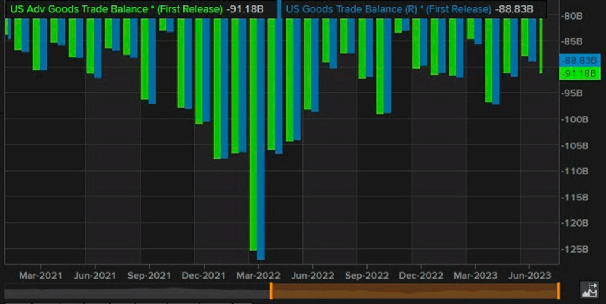The height and width of the screenshot is (304, 606).
Task: Click the Mar-2021 axis label
Action: [40, 276]
